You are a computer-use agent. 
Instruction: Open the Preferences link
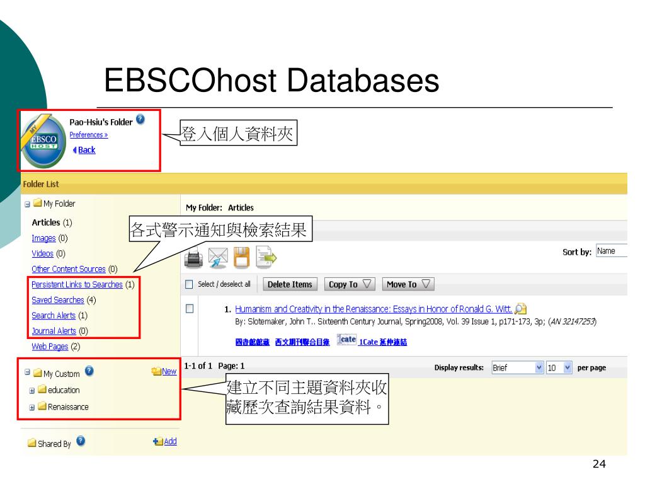pyautogui.click(x=88, y=135)
